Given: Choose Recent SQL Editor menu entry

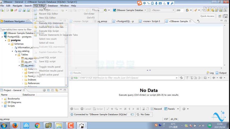Looking at the screenshot, I should [x=48, y=13].
